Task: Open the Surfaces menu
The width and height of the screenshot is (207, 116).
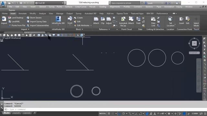Action: [69, 7]
